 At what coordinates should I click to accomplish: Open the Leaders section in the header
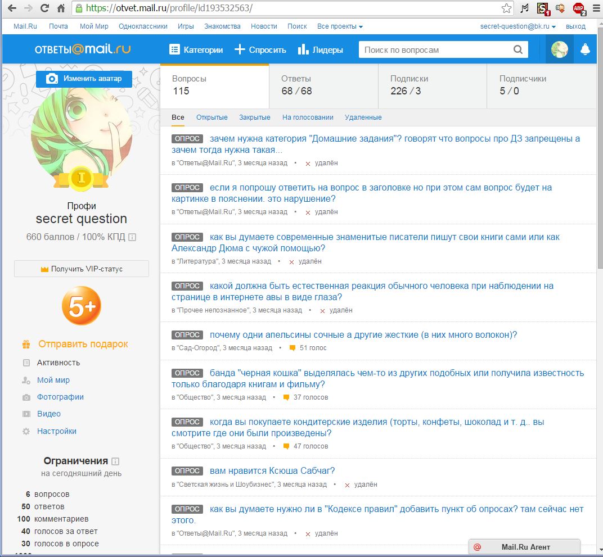[320, 49]
